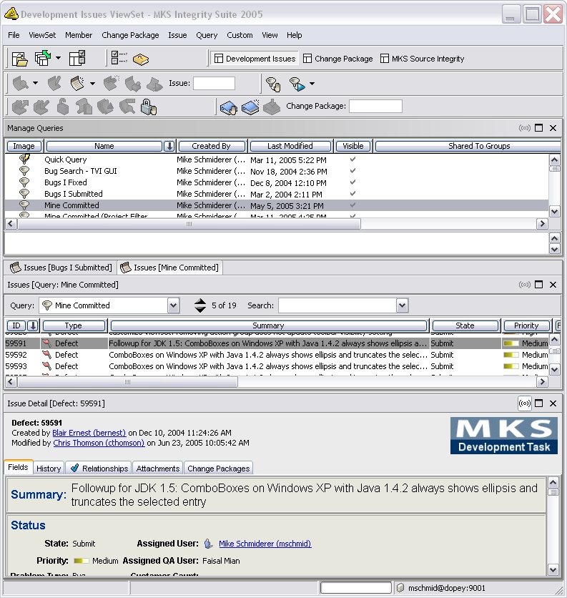Click the Issue Detail vertical scrollbar down arrow
The height and width of the screenshot is (598, 567).
[x=553, y=570]
